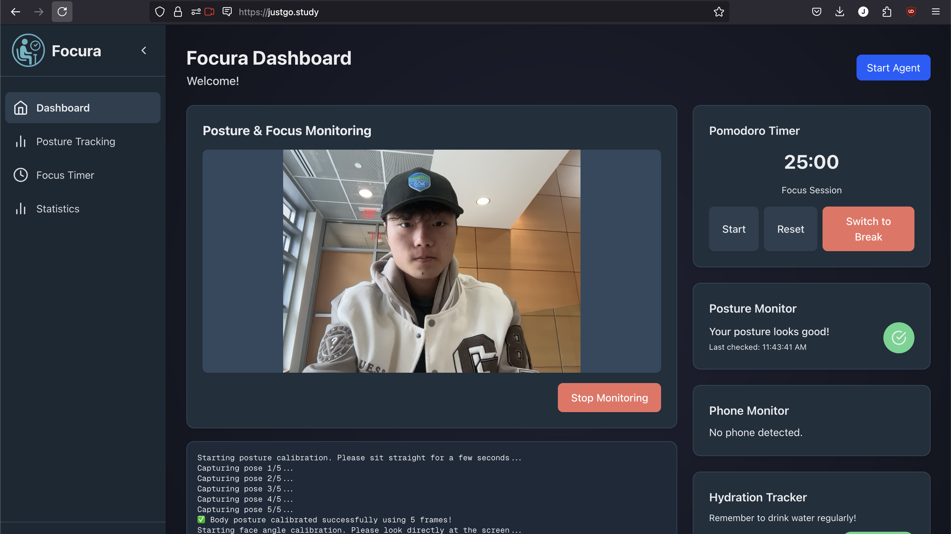Click the Focura logo icon
Viewport: 951px width, 534px height.
pyautogui.click(x=28, y=50)
